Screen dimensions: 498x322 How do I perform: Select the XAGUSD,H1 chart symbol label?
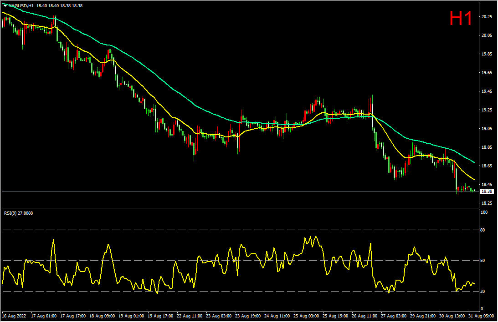(x=21, y=6)
